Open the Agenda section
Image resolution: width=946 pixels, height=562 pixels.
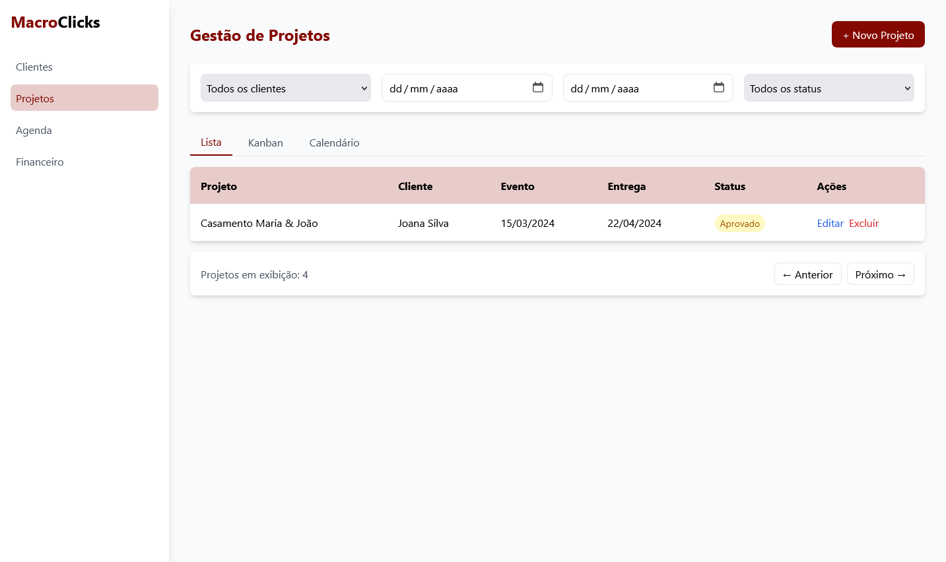(34, 130)
